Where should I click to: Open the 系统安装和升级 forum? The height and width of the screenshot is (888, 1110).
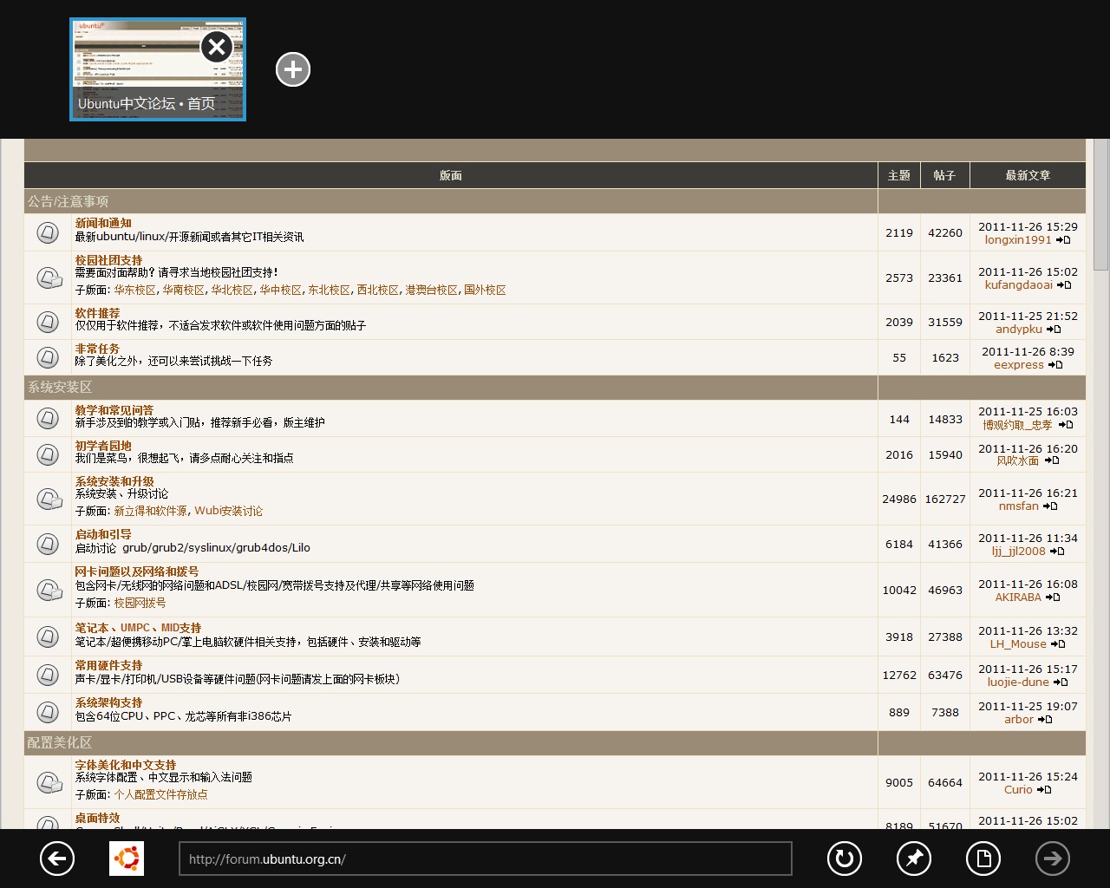[114, 481]
